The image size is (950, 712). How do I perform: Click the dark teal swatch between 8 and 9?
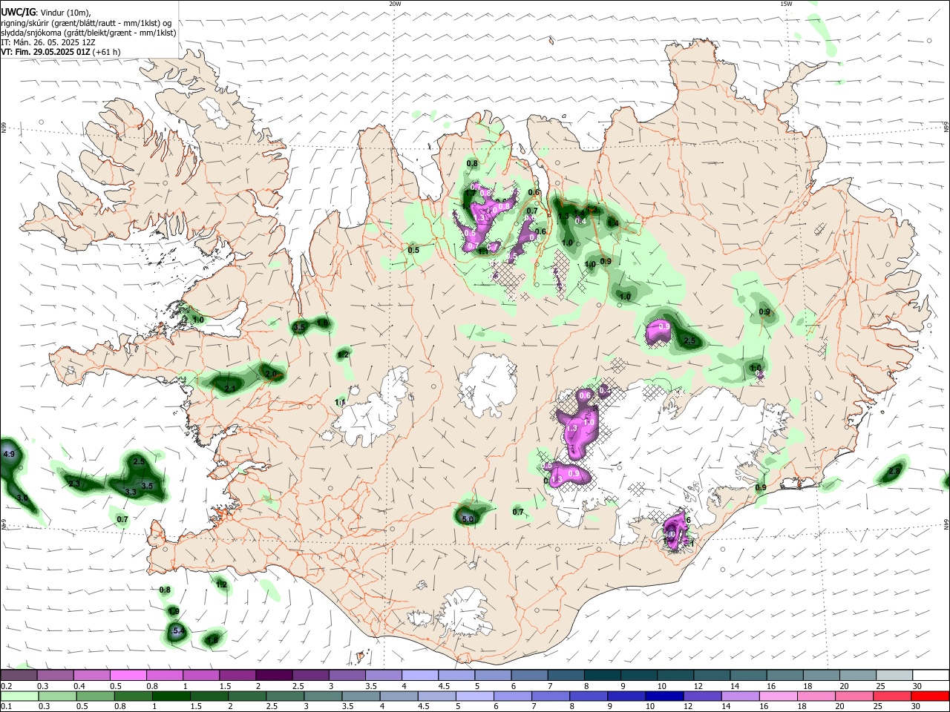tap(602, 675)
